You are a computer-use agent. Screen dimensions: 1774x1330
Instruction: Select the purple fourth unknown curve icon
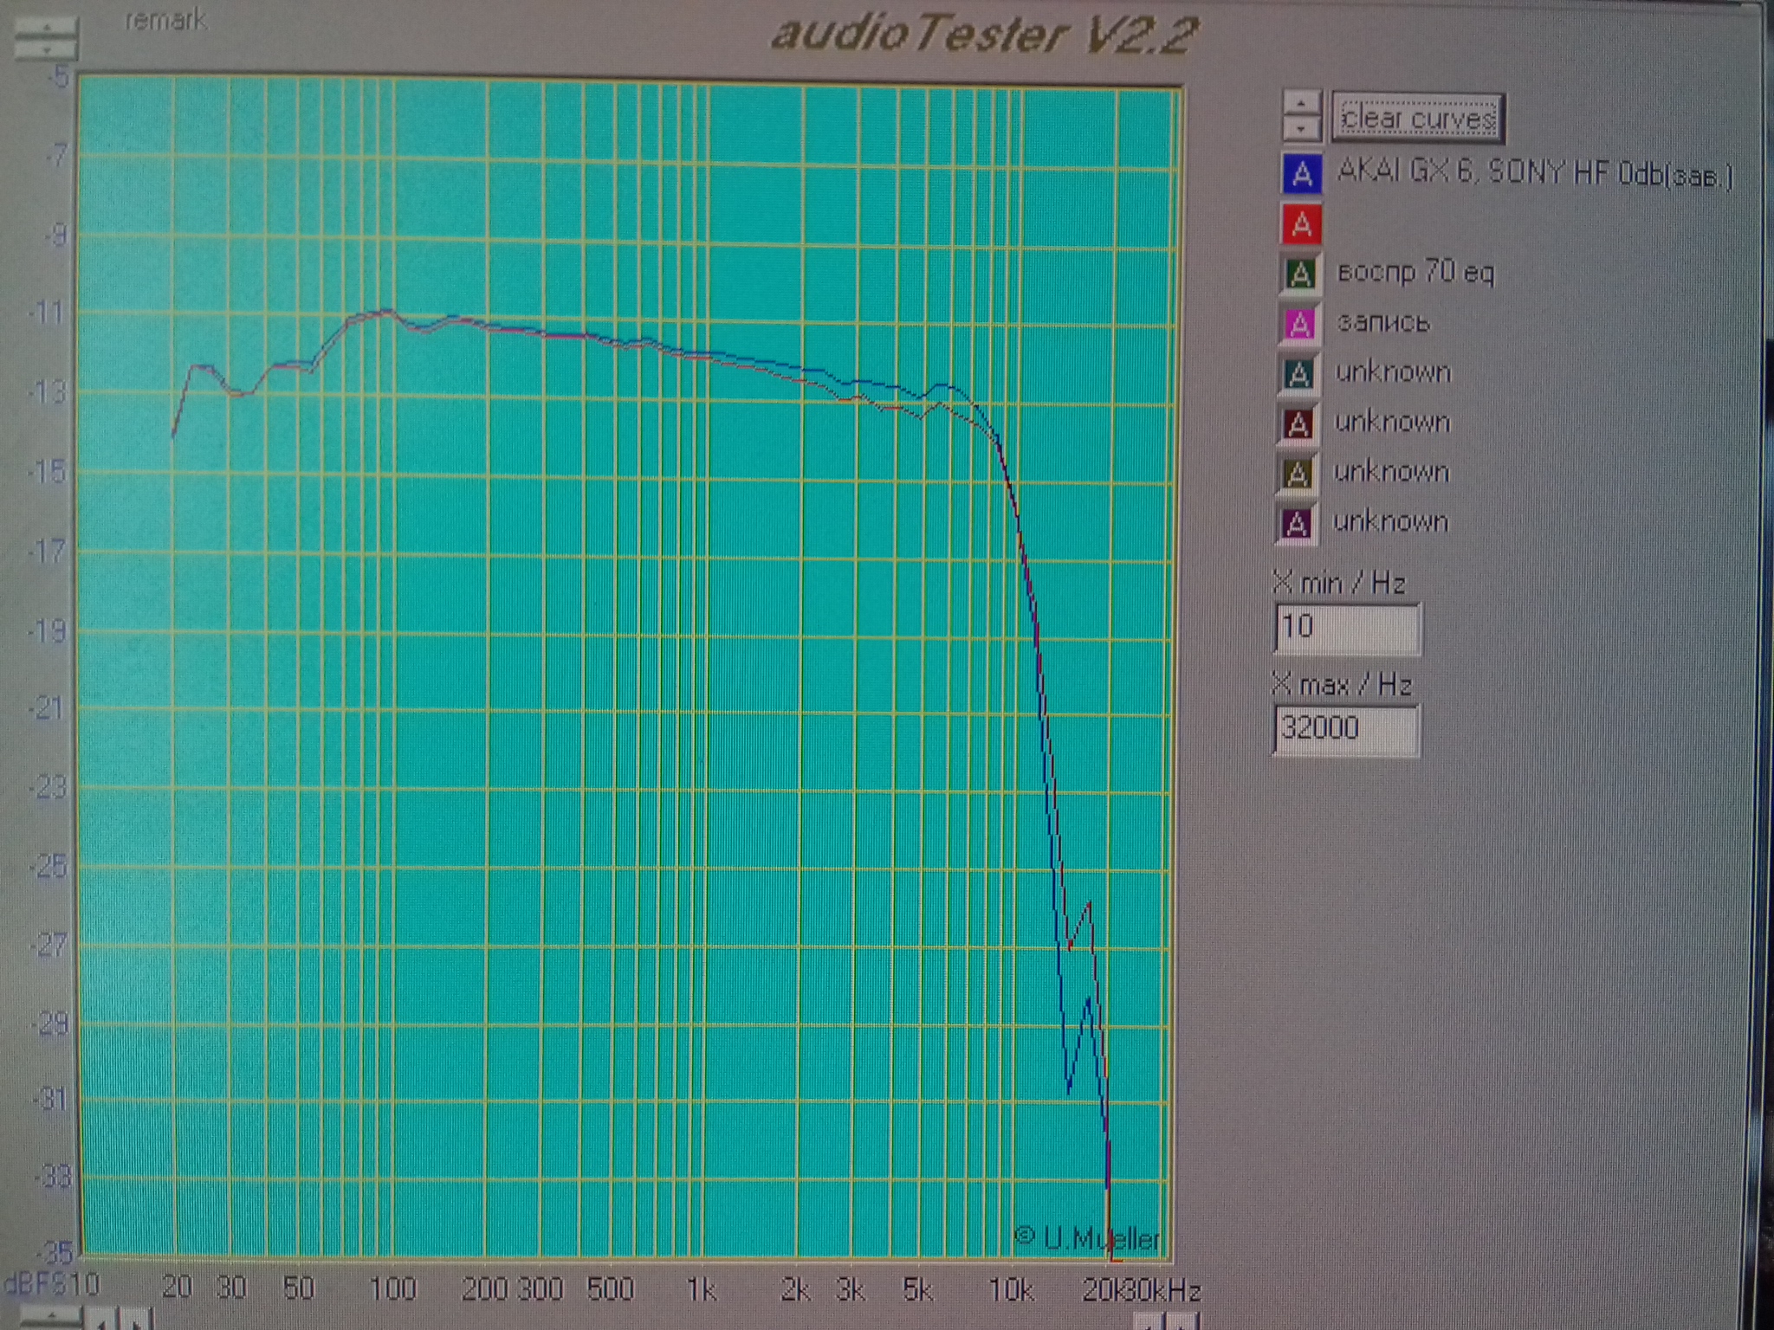[1296, 524]
